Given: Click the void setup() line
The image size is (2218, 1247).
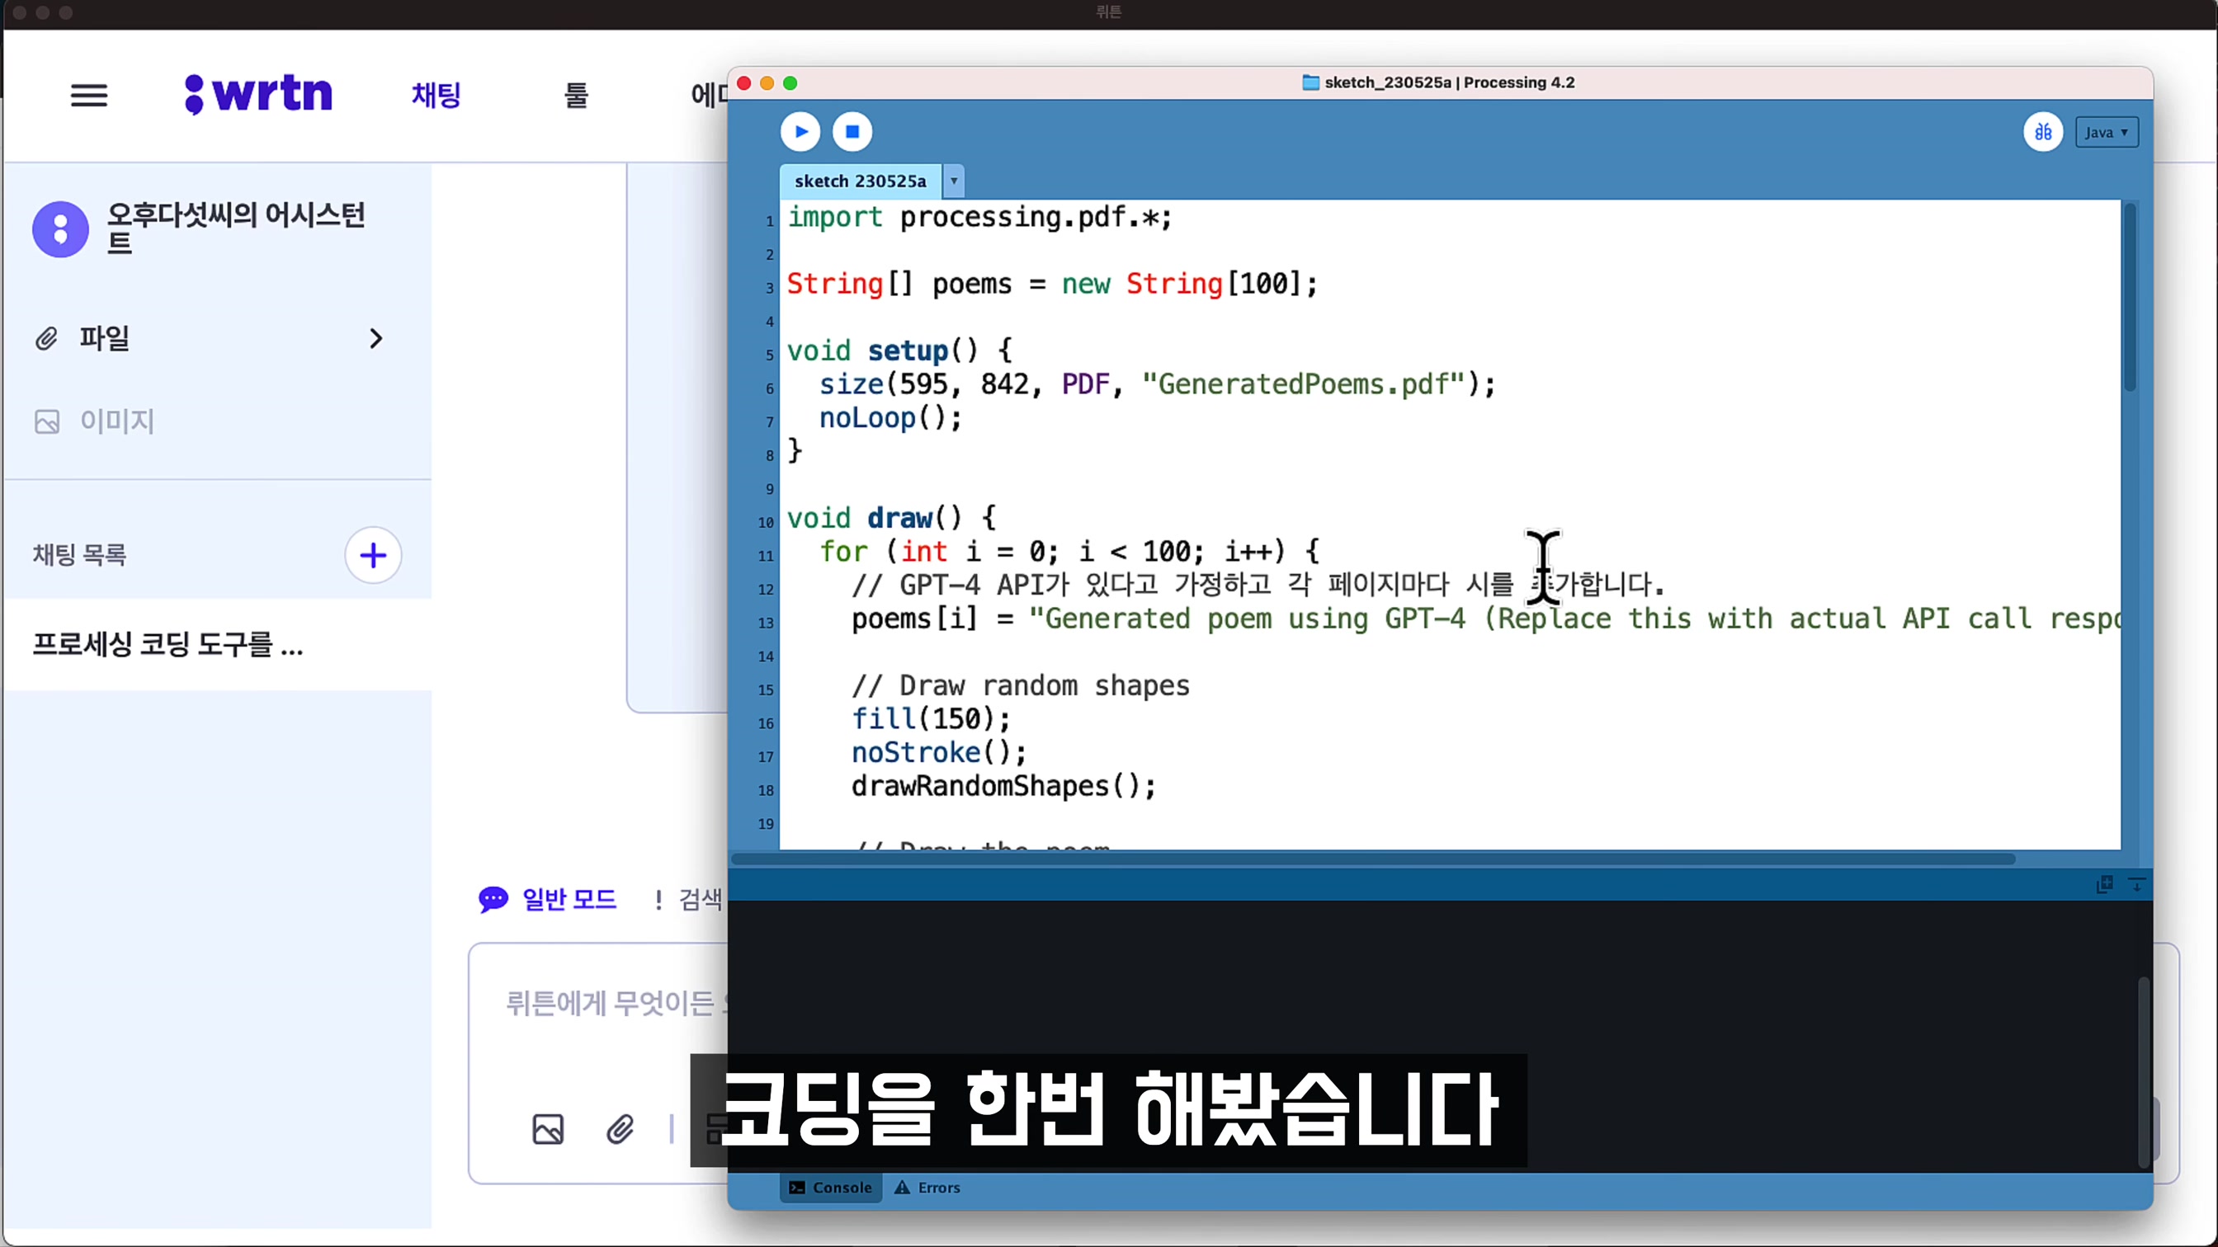Looking at the screenshot, I should (x=899, y=351).
